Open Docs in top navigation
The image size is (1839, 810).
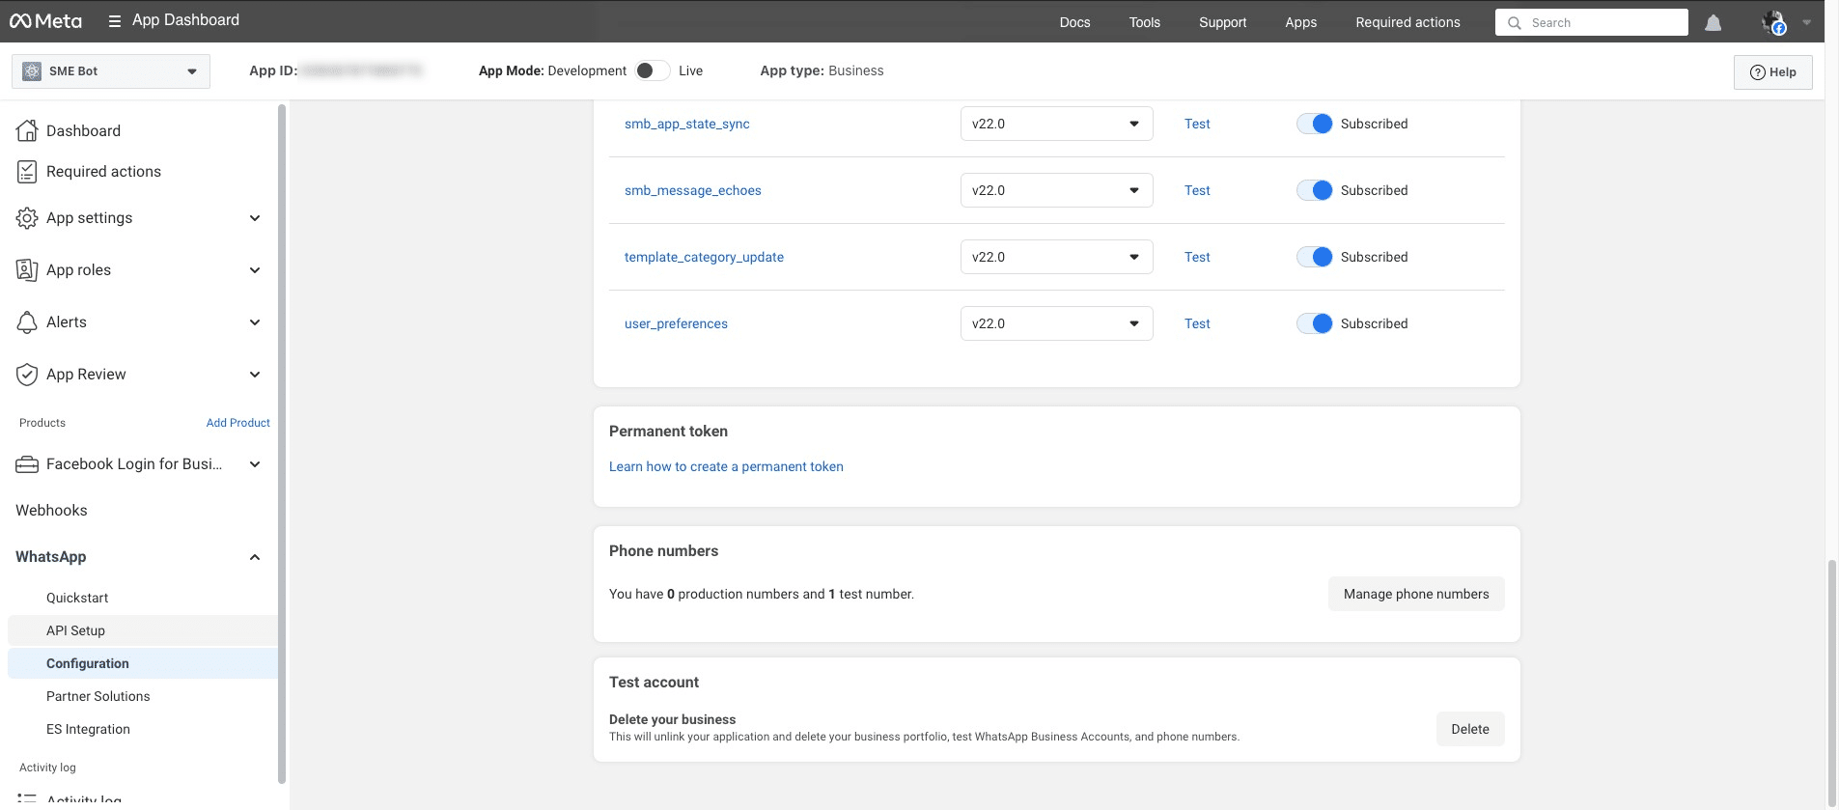pos(1074,22)
